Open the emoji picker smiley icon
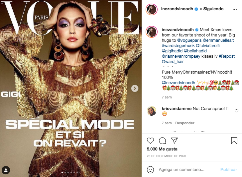242x177 pixels. (150, 170)
